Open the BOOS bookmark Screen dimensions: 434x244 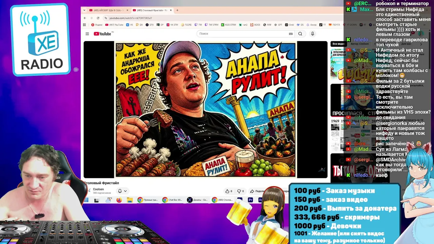click(255, 25)
